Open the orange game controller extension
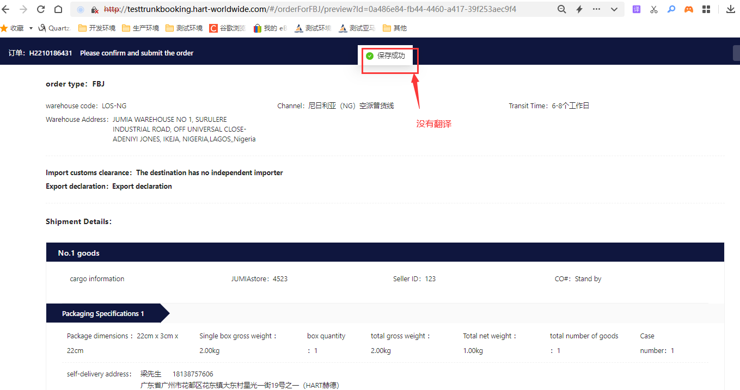The image size is (740, 390). [x=689, y=9]
